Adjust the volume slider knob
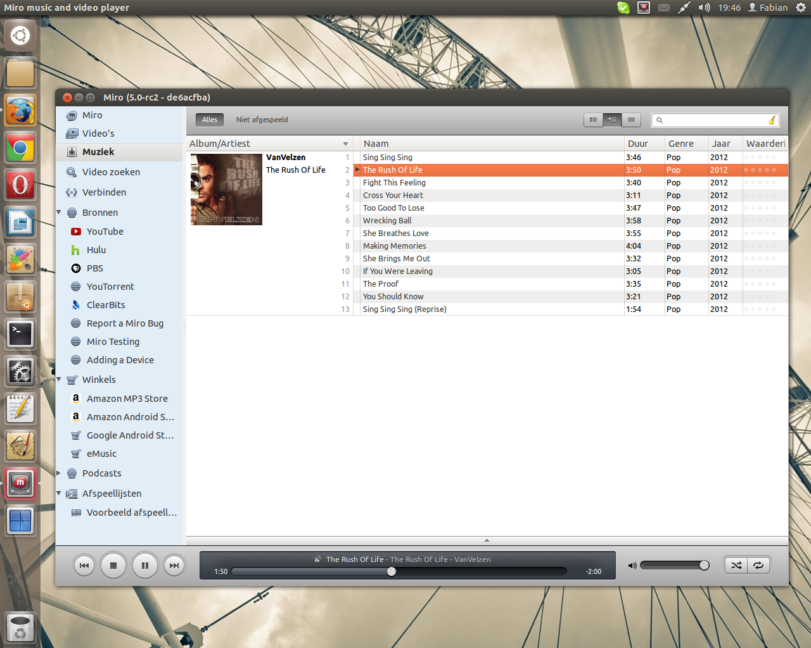Screen dimensions: 811x648 pos(704,565)
